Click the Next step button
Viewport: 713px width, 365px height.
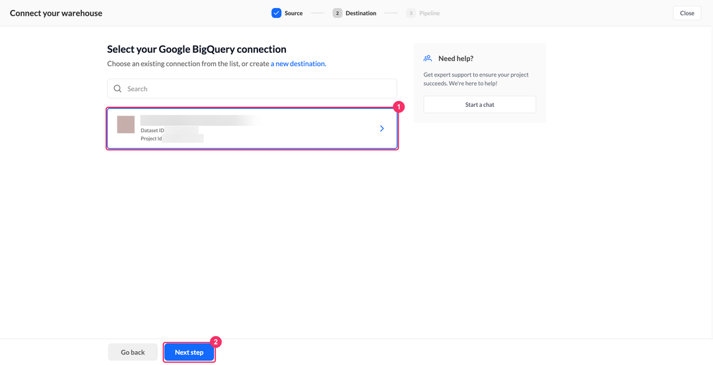(x=189, y=352)
